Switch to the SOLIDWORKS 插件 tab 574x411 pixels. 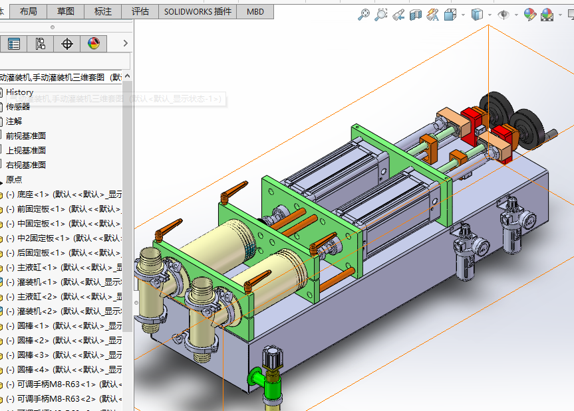(x=198, y=11)
